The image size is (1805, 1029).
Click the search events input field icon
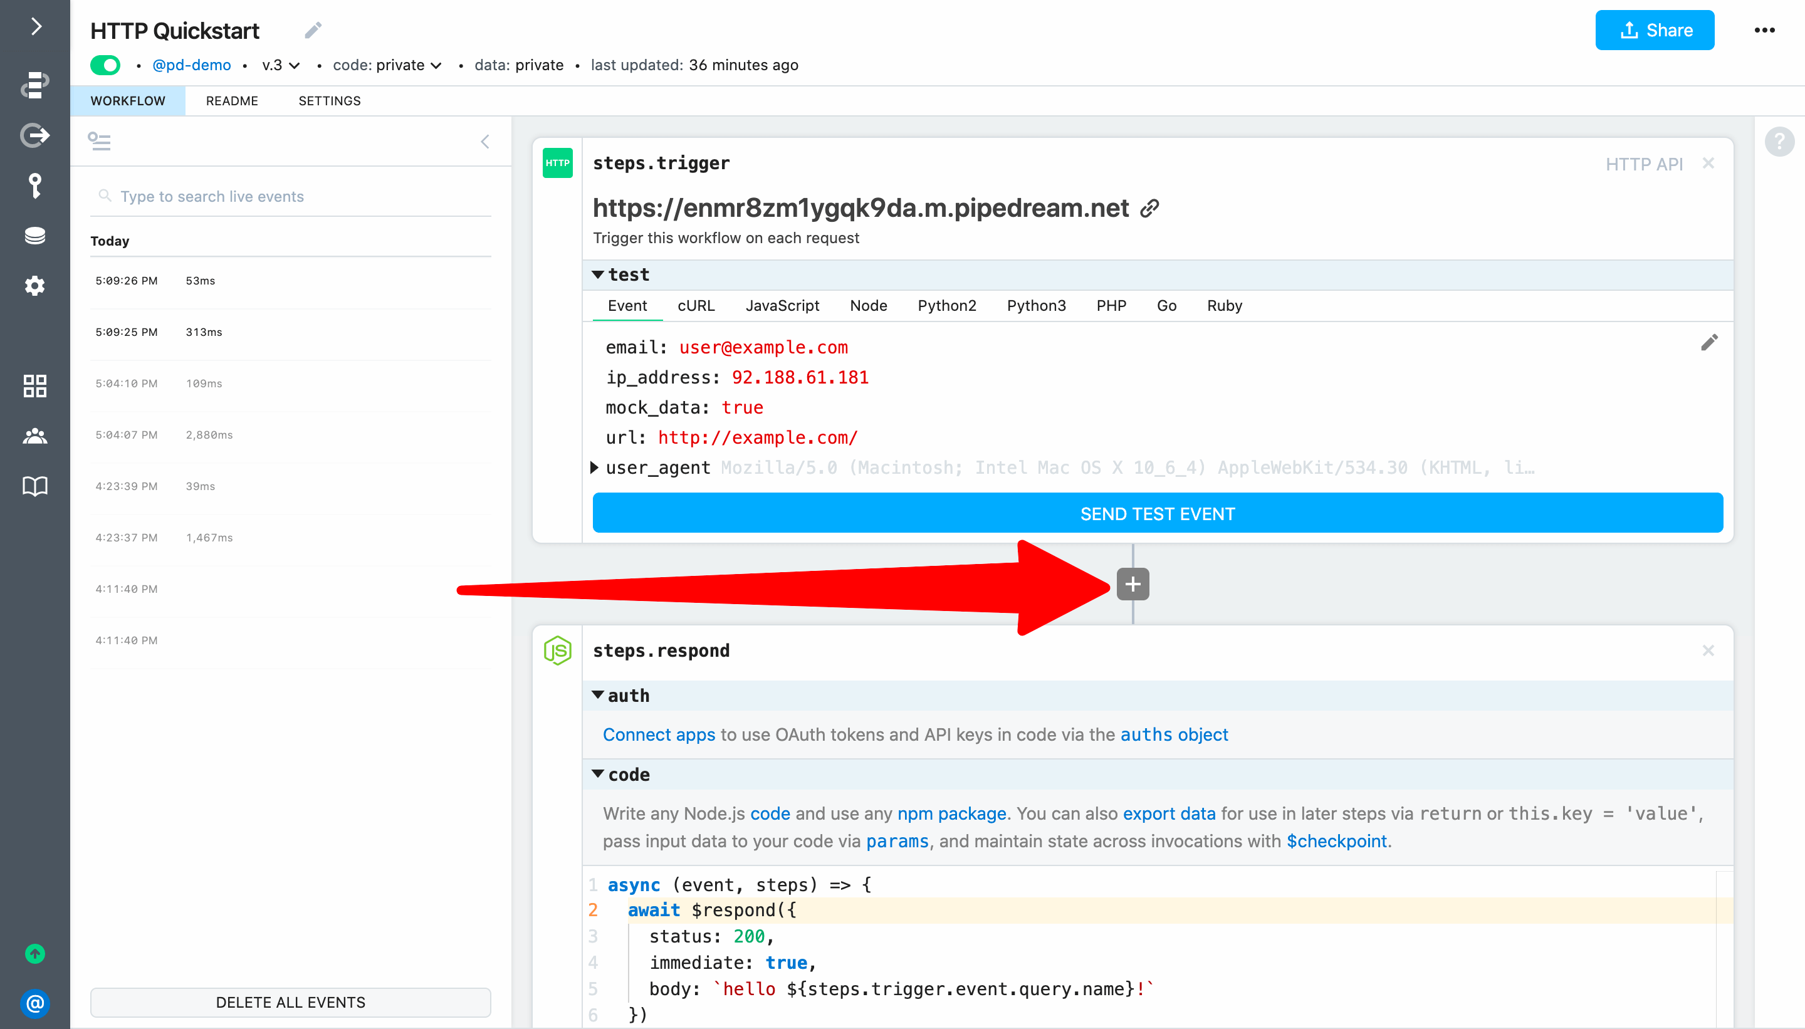pyautogui.click(x=105, y=196)
